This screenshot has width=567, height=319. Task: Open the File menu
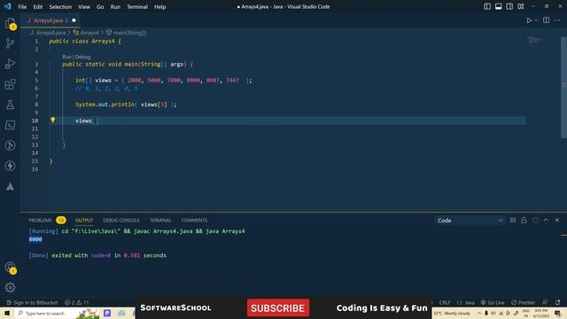pos(22,6)
